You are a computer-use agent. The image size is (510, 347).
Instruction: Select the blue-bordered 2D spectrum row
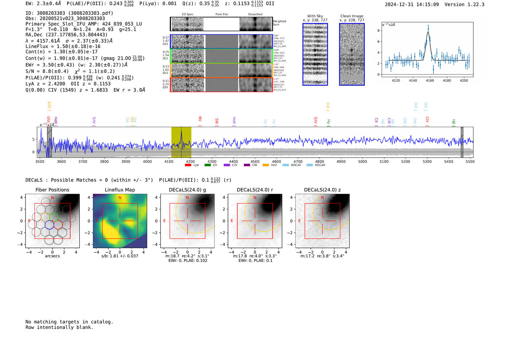pyautogui.click(x=221, y=42)
